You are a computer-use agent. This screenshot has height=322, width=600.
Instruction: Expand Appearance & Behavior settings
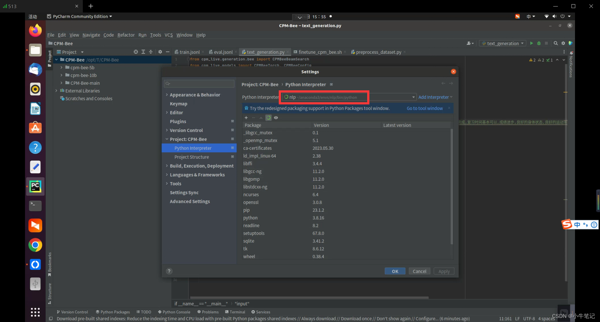click(167, 95)
